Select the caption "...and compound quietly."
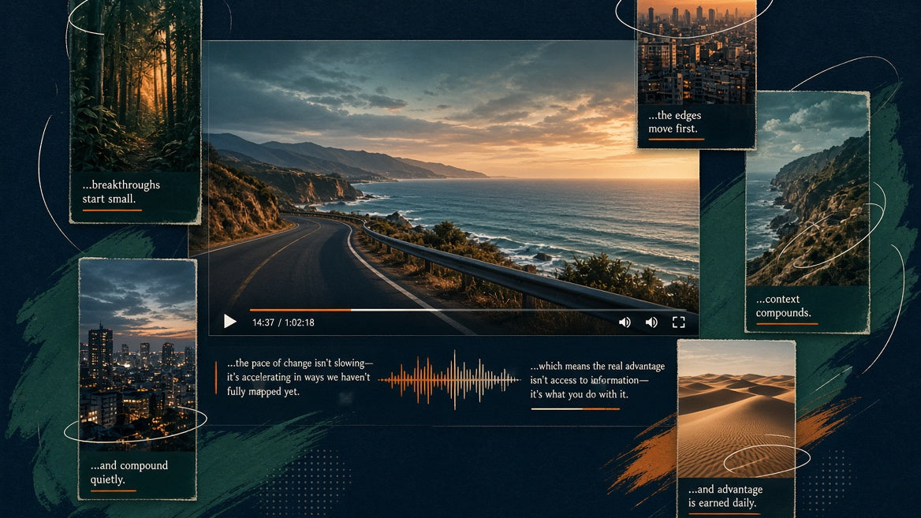The height and width of the screenshot is (518, 921). (x=129, y=472)
